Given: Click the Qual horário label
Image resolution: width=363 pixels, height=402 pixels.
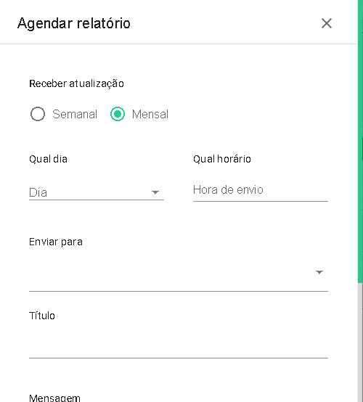Looking at the screenshot, I should [x=222, y=159].
